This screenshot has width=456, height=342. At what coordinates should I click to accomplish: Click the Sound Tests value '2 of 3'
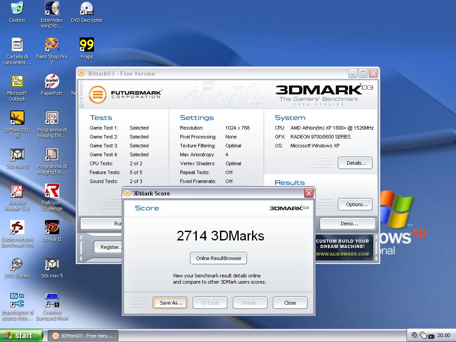click(136, 182)
